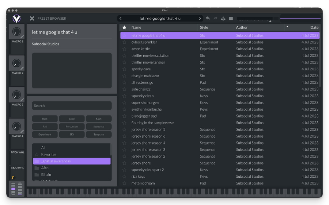
Task: Go to next preset arrow
Action: (200, 19)
